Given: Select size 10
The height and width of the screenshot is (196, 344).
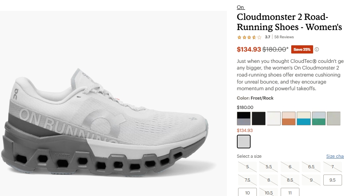Looking at the screenshot, I should click(x=247, y=192).
